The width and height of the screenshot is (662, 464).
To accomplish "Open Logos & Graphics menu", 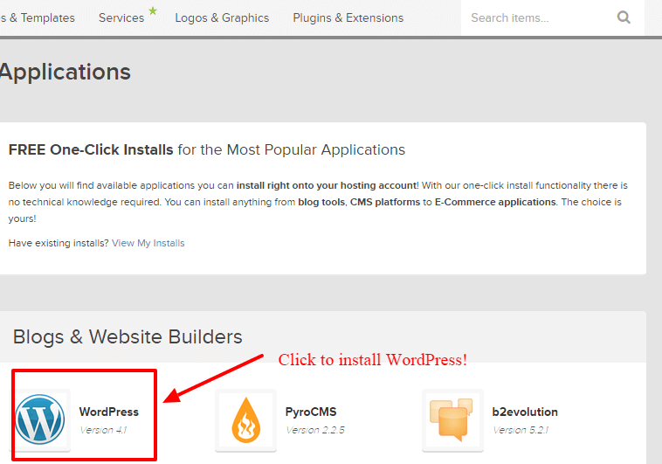I will (x=222, y=17).
